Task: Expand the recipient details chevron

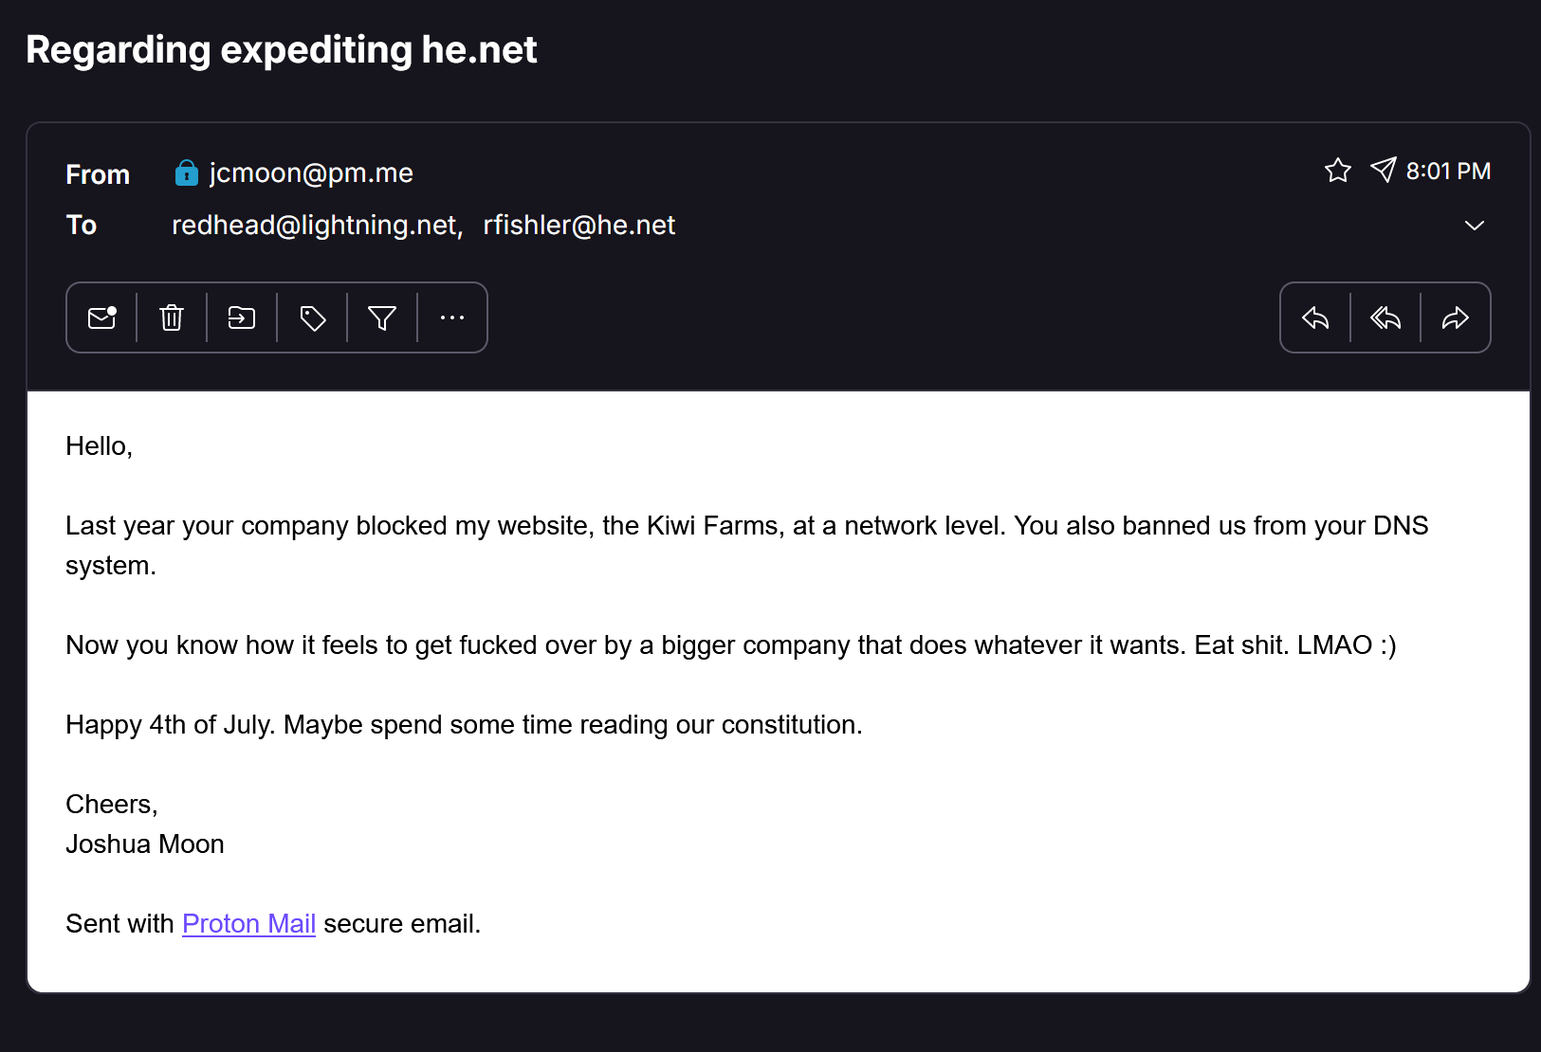Action: [x=1474, y=226]
